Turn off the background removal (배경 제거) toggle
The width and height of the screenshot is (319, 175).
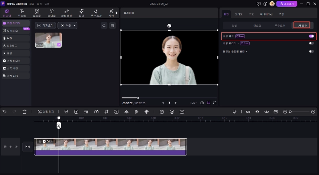[x=311, y=36]
